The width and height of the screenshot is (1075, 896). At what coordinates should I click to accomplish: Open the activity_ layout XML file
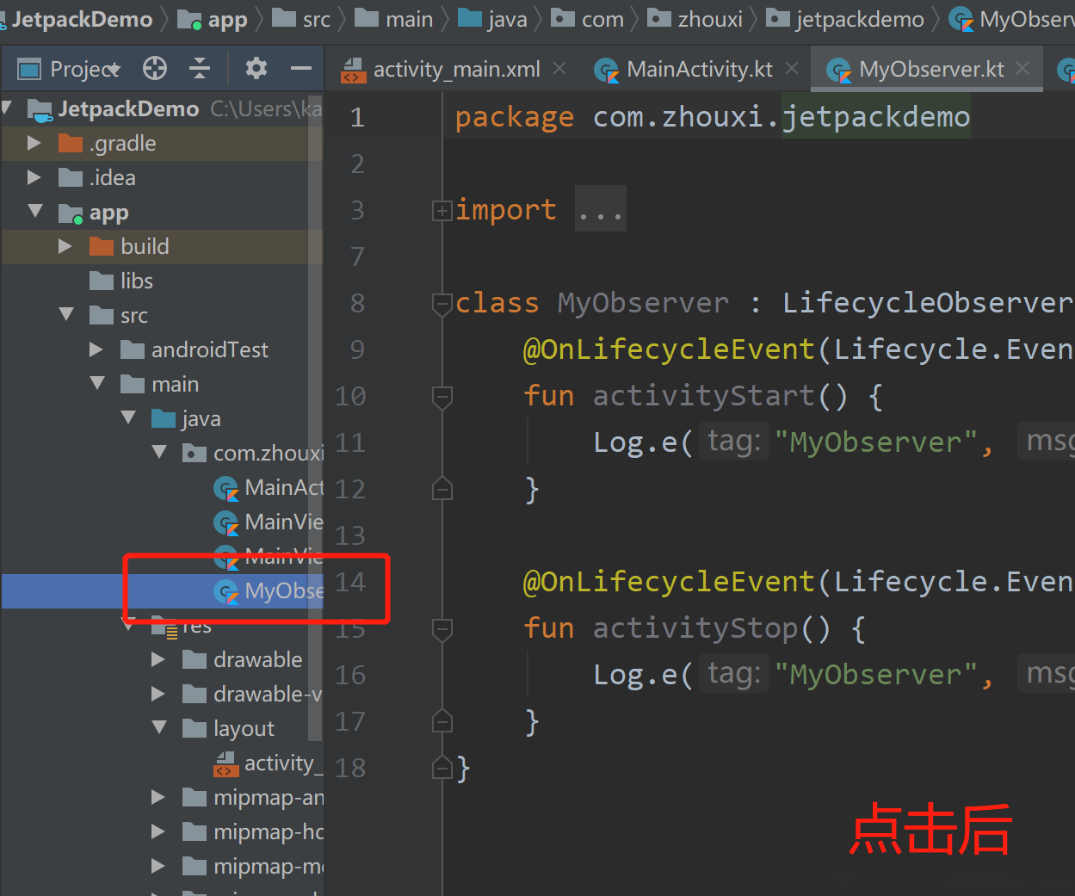click(x=162, y=763)
